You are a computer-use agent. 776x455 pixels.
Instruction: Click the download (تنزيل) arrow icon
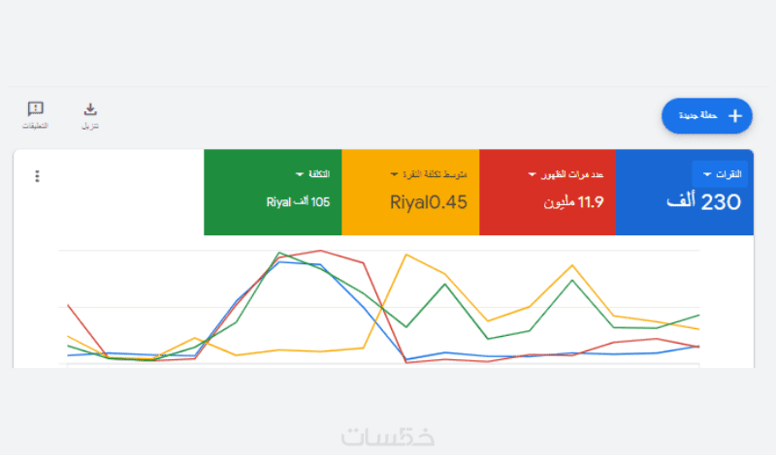click(90, 109)
